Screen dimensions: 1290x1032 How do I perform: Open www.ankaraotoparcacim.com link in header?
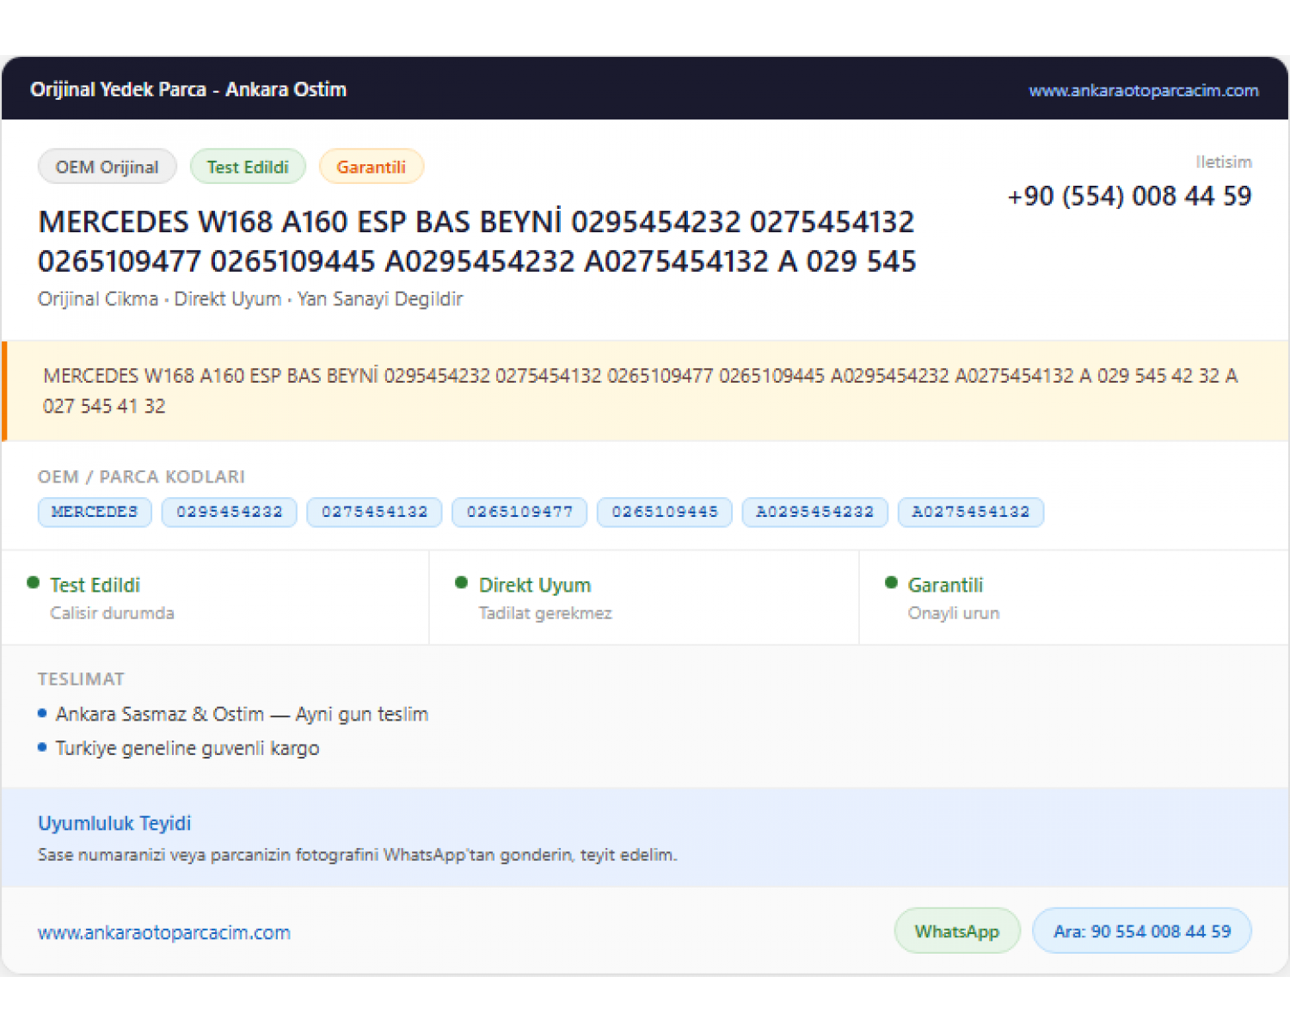[1143, 90]
